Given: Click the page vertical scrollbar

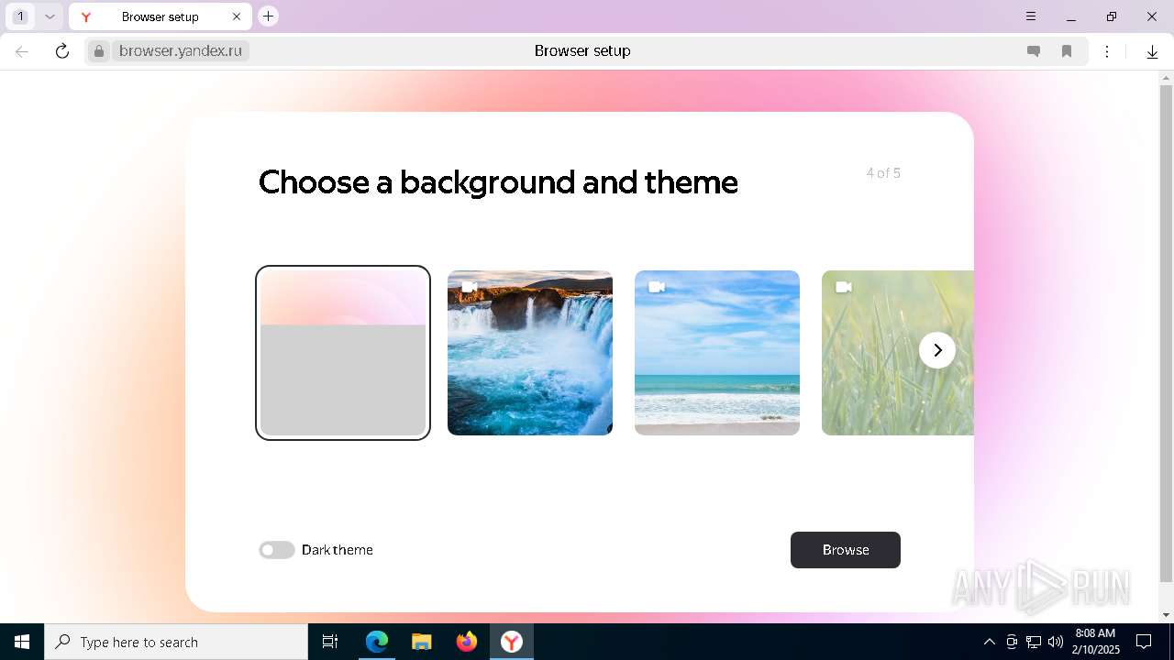Looking at the screenshot, I should pyautogui.click(x=1166, y=334).
